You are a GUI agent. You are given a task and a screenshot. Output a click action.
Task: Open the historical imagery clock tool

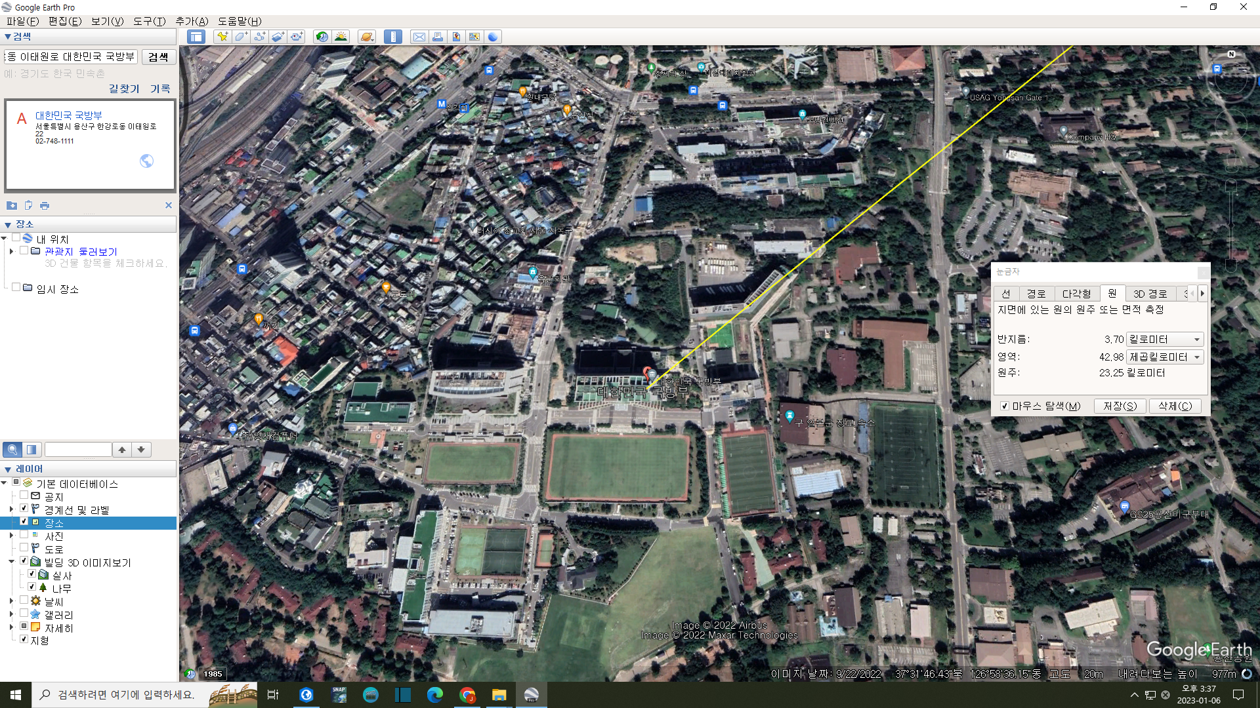tap(322, 37)
